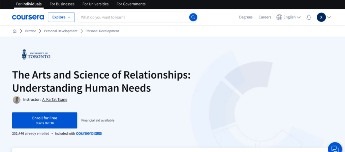This screenshot has width=345, height=152.
Task: Focus the 'What do you want to learn?' field
Action: [133, 17]
